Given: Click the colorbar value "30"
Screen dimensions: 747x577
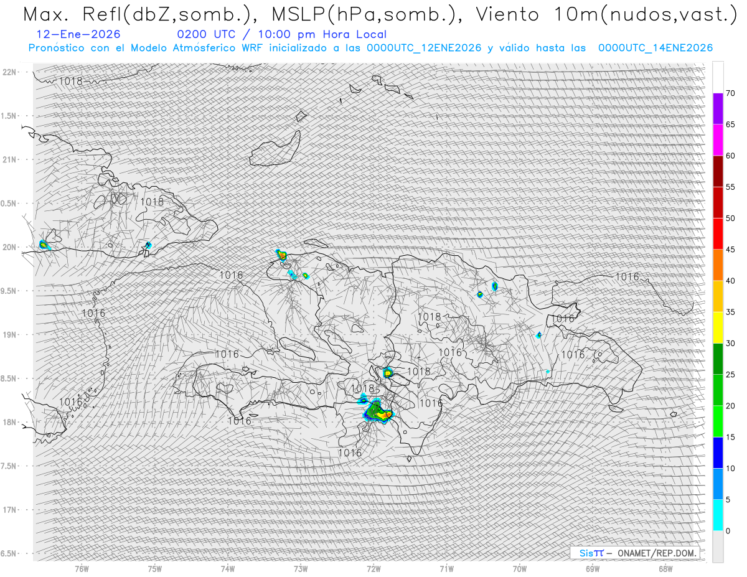Looking at the screenshot, I should click(x=730, y=343).
